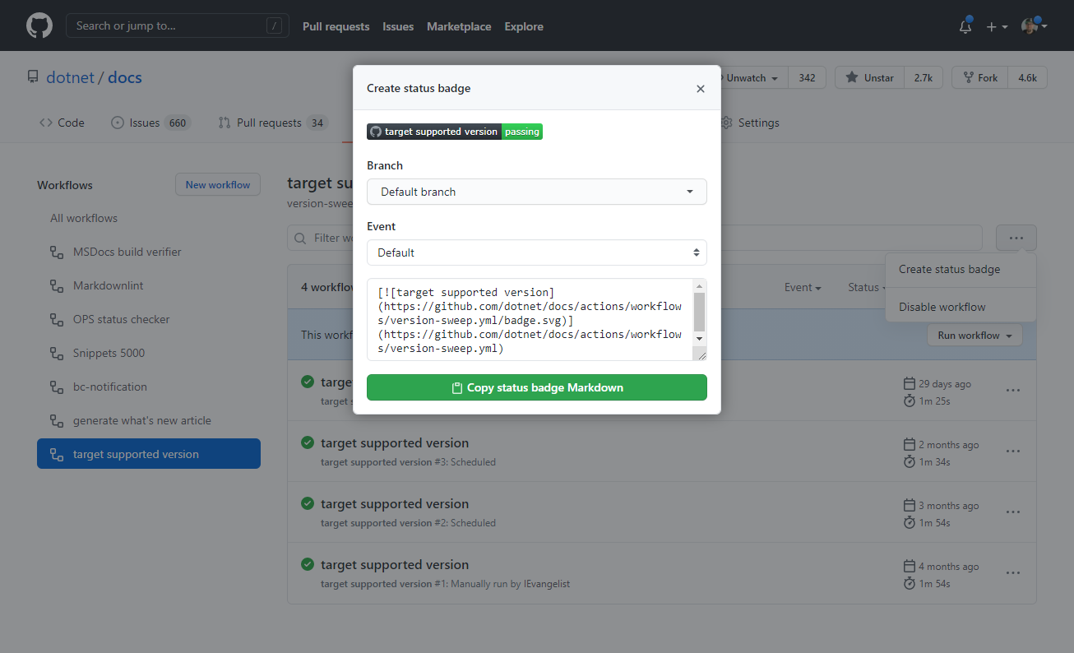The image size is (1074, 653).
Task: Click the calendar icon showing 29 days ago
Action: click(909, 382)
